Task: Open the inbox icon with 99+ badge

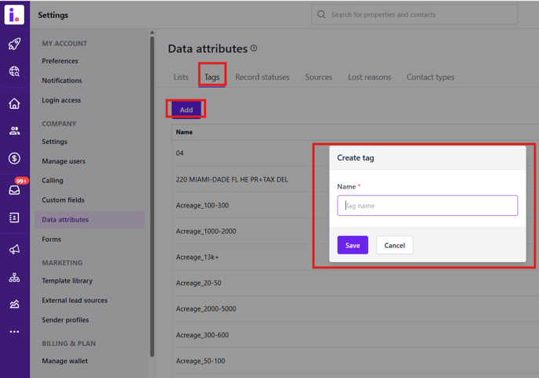Action: (x=14, y=190)
